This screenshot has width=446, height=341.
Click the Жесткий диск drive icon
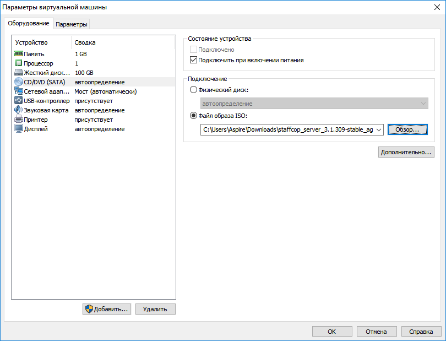tap(17, 73)
